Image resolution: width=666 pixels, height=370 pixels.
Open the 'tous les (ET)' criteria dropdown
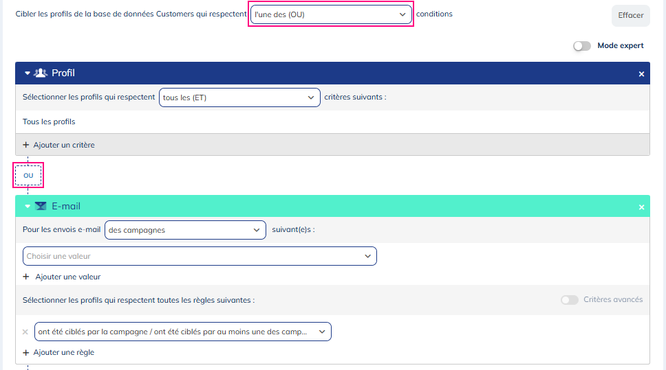(x=239, y=97)
